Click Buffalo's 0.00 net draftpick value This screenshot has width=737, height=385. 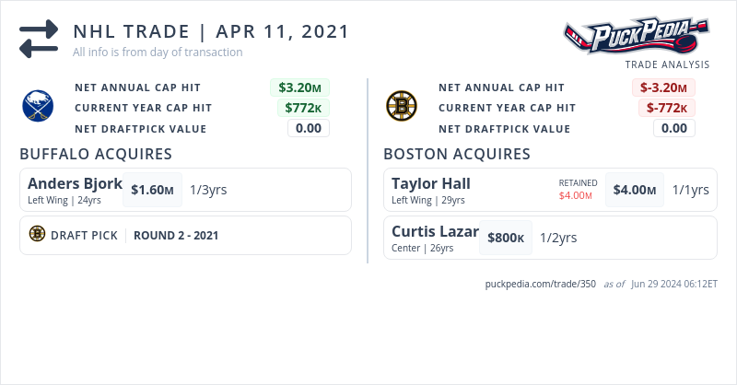[309, 128]
